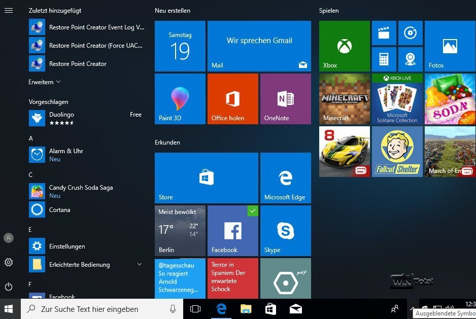Viewport: 476px width, 319px height.
Task: Open the Terror in Spanien news tile
Action: [x=233, y=278]
